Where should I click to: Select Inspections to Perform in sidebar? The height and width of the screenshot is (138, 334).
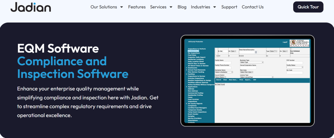click(197, 49)
